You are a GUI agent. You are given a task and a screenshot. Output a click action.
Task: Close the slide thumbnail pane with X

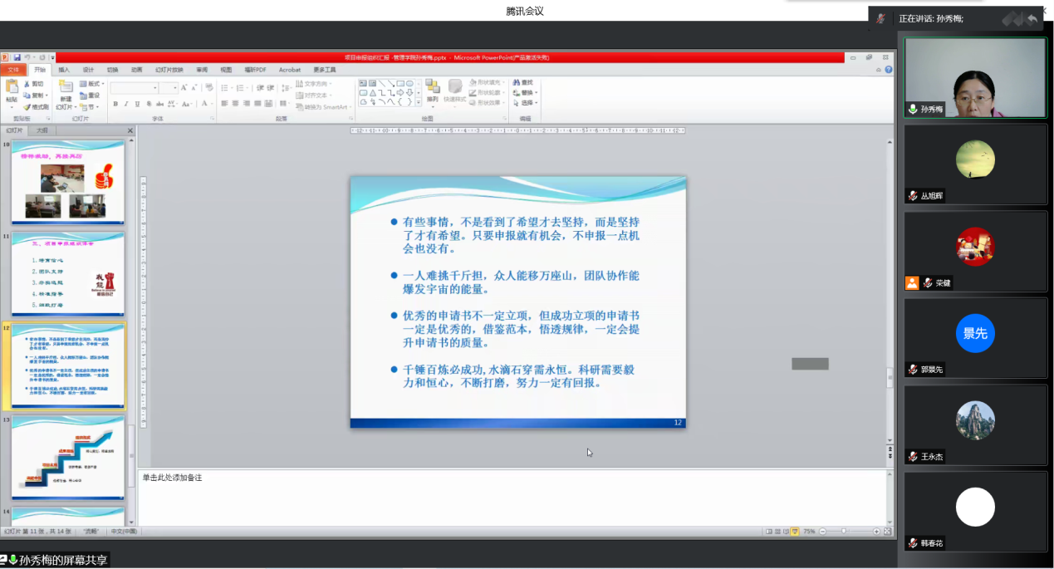130,130
